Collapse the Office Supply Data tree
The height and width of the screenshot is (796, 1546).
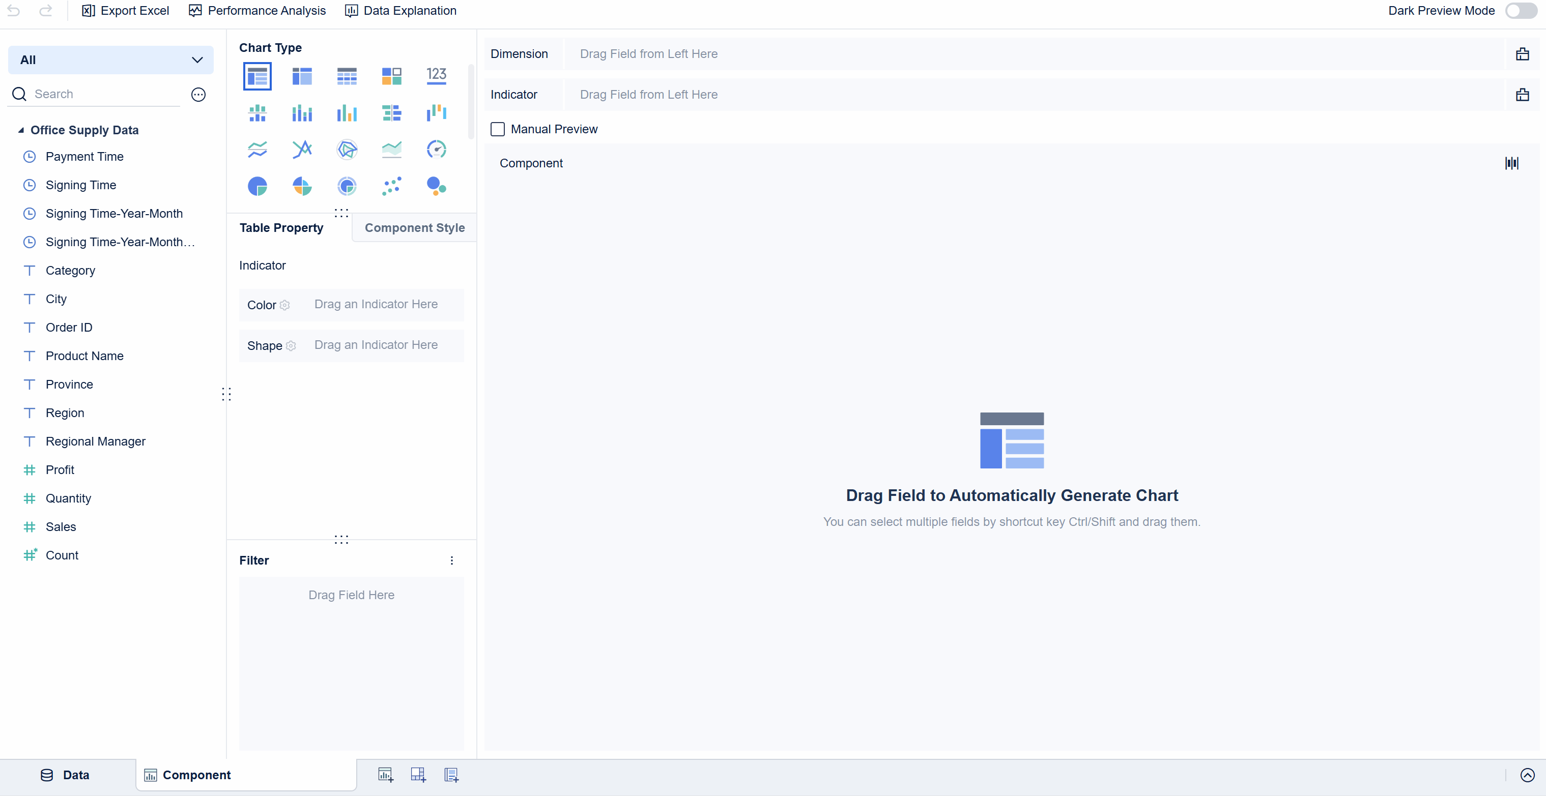click(21, 130)
